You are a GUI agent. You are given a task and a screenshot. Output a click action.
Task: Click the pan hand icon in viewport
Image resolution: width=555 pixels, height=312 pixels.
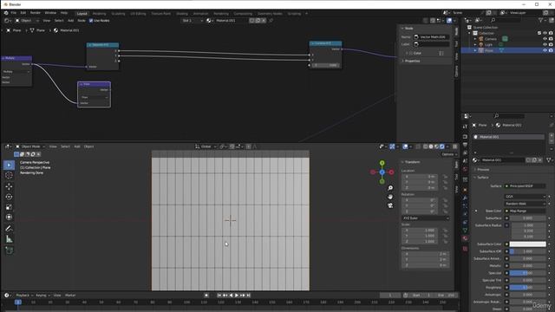click(390, 197)
